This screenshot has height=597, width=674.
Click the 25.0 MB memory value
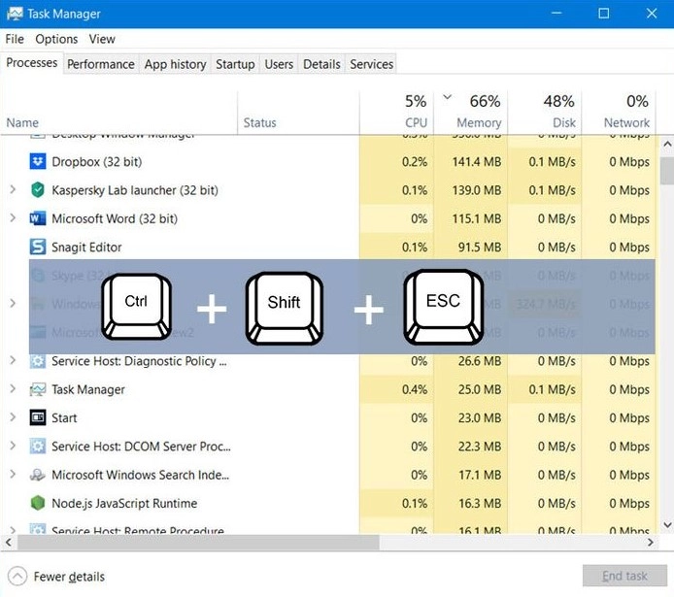pos(480,389)
